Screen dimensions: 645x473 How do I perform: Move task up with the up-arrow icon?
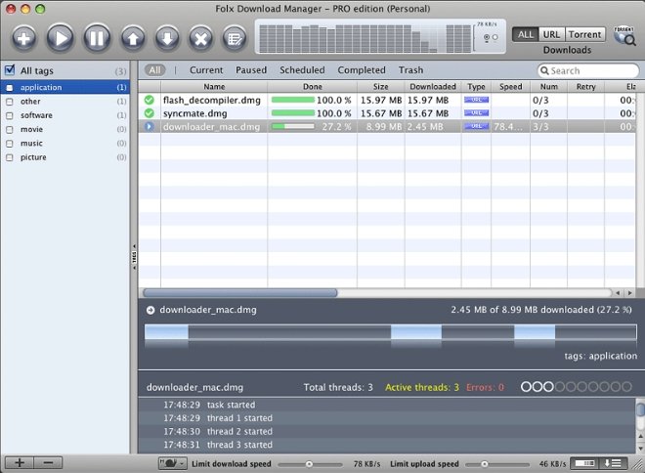click(x=133, y=39)
